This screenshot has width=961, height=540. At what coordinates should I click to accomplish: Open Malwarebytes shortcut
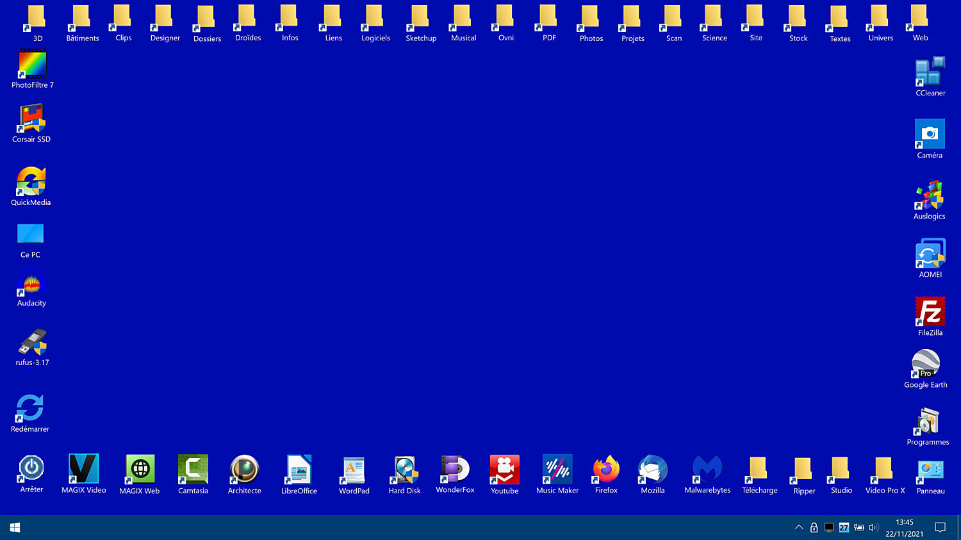pyautogui.click(x=707, y=469)
